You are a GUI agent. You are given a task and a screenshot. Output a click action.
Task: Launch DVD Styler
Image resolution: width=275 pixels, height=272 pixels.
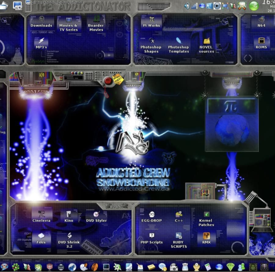[x=96, y=217]
